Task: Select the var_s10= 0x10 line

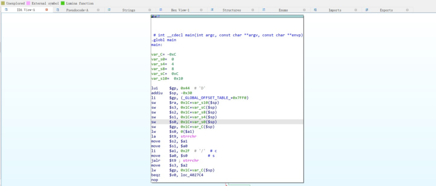Action: (167, 79)
